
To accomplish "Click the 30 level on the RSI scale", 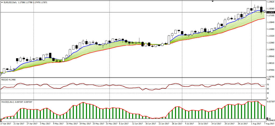I will [x=268, y=93].
